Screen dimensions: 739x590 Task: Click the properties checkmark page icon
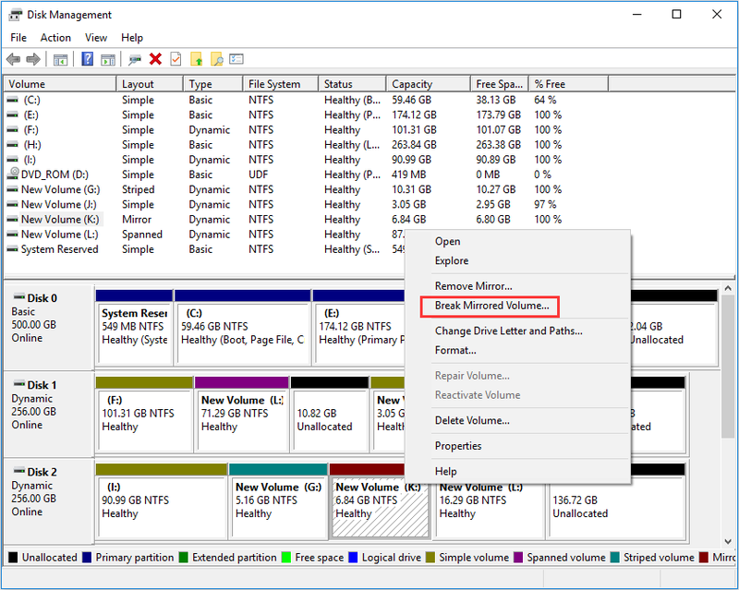(x=176, y=59)
